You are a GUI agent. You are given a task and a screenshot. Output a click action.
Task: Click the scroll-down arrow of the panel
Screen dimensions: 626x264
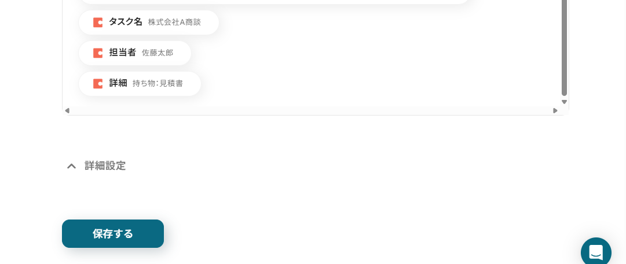tap(564, 102)
